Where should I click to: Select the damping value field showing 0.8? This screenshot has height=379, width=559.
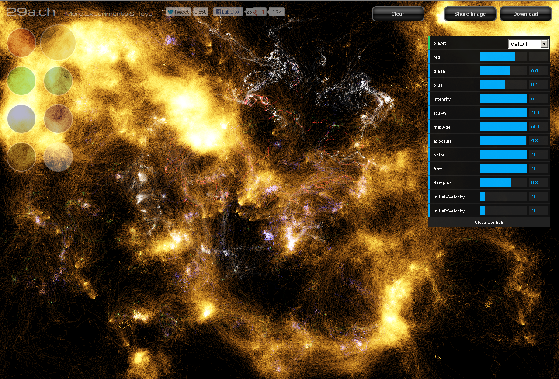click(x=539, y=183)
